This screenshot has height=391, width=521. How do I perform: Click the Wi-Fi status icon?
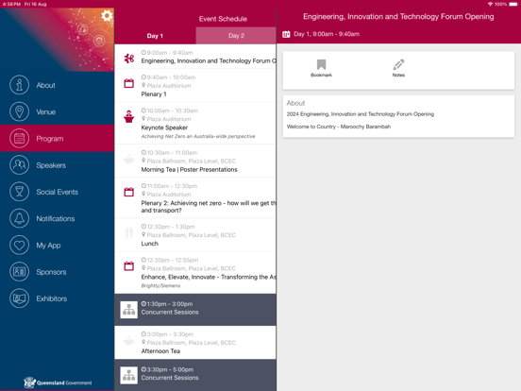point(490,4)
